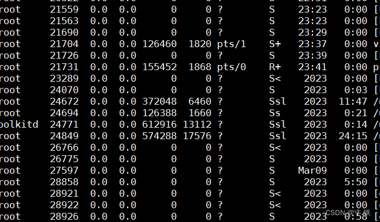
Task: Select the R+ process state
Action: (x=275, y=67)
